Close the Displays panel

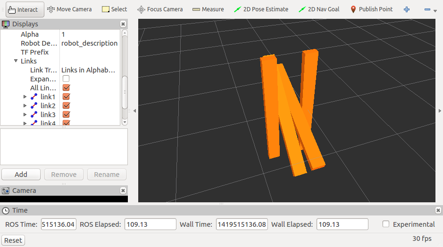tap(123, 24)
